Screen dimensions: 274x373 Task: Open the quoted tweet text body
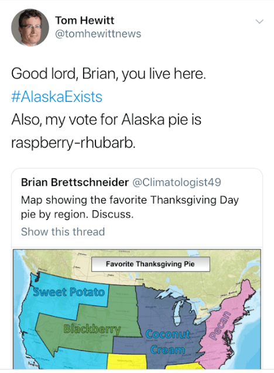129,207
